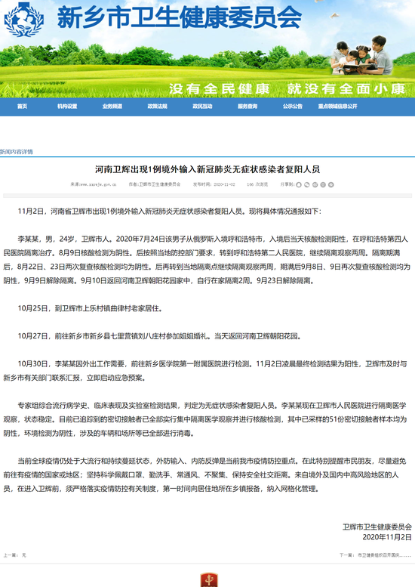Open the 机构设置 navigation item

[67, 107]
